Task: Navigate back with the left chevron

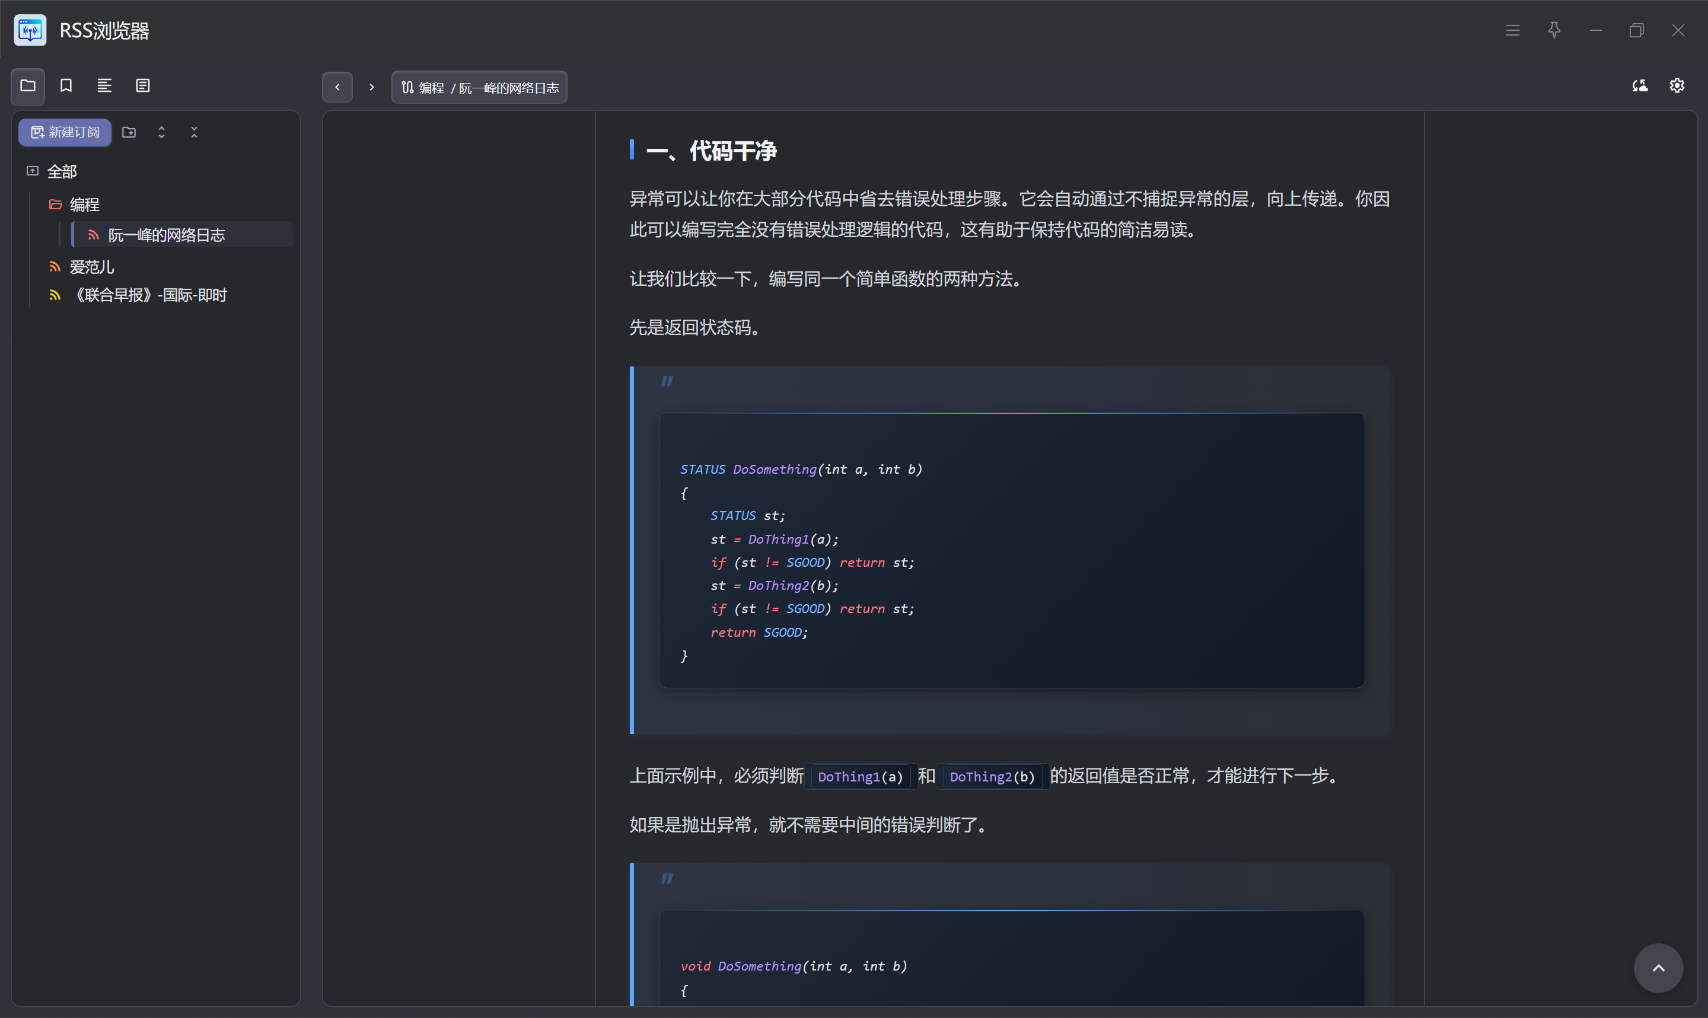Action: coord(337,87)
